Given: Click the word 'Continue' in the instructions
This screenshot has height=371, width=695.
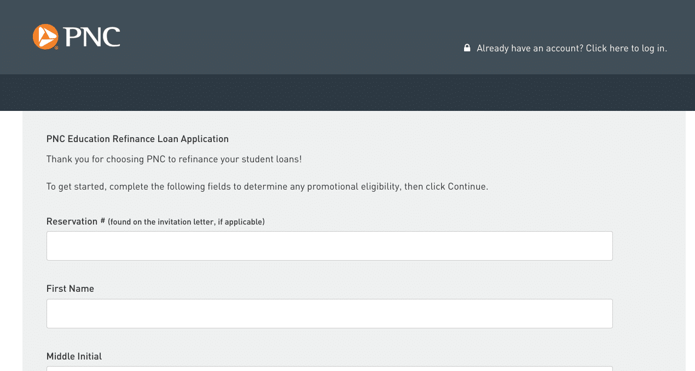Looking at the screenshot, I should pos(466,186).
